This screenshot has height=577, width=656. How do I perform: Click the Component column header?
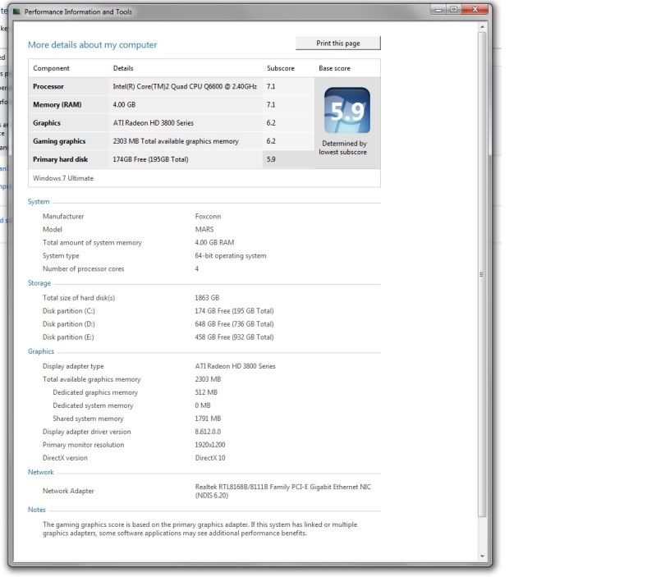(51, 68)
